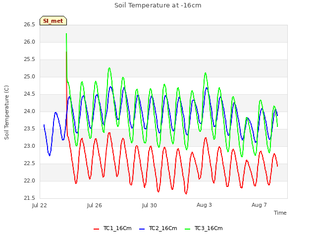Click the 24.0 y-axis value

(x=30, y=112)
